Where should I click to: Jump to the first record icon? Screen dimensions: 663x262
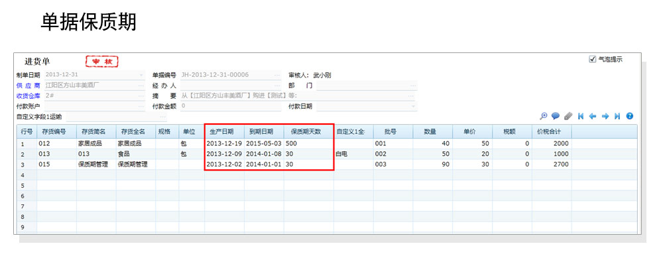[x=581, y=116]
